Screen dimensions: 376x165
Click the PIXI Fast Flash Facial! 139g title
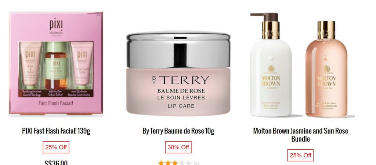pos(56,131)
